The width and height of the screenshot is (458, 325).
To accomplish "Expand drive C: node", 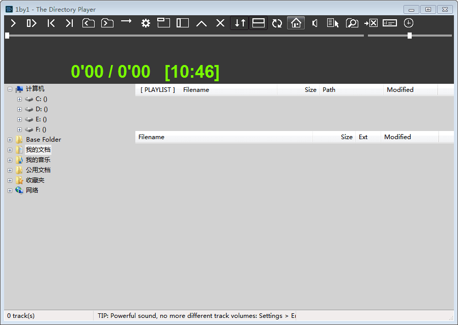I will tap(19, 100).
